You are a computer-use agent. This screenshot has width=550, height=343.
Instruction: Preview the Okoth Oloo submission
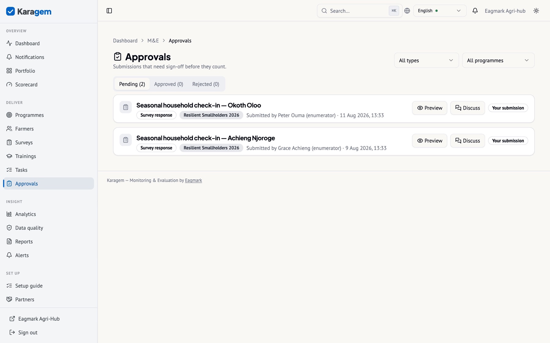click(x=429, y=108)
